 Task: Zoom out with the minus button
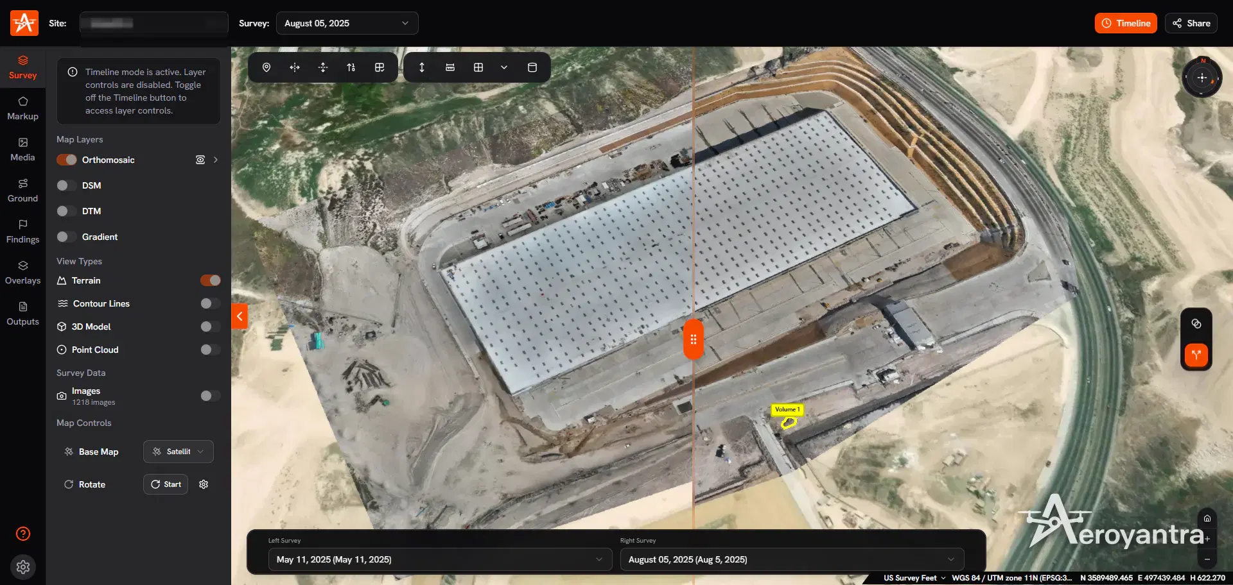click(1207, 559)
